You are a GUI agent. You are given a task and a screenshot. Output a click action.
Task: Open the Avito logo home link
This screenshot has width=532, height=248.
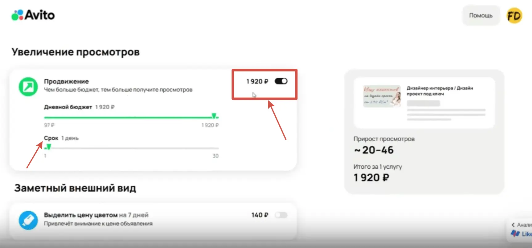[33, 15]
